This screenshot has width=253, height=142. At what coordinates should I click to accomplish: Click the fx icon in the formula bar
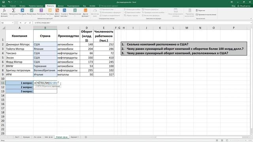30,23
